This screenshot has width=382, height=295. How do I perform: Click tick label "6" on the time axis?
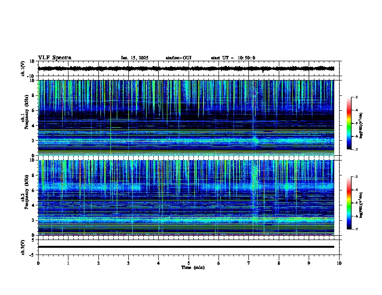point(219,263)
